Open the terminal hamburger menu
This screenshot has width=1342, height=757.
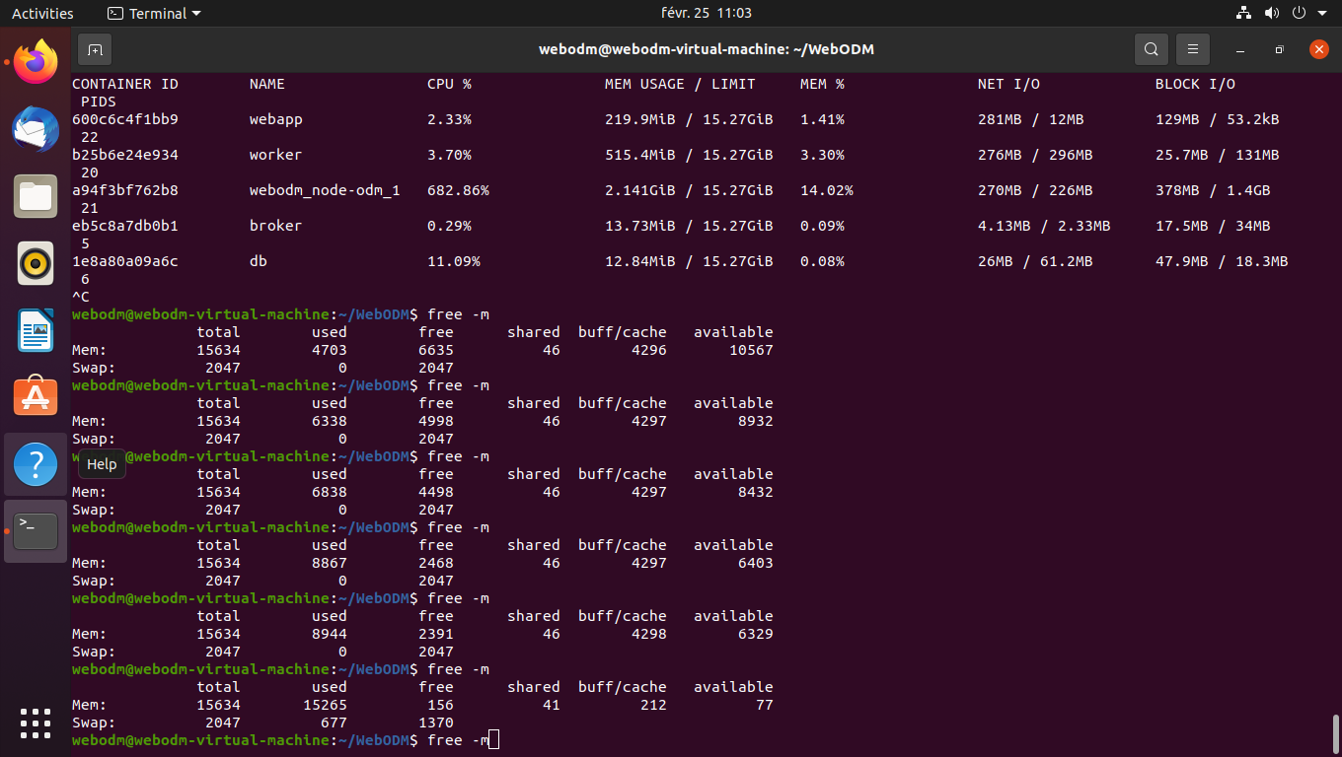1192,49
